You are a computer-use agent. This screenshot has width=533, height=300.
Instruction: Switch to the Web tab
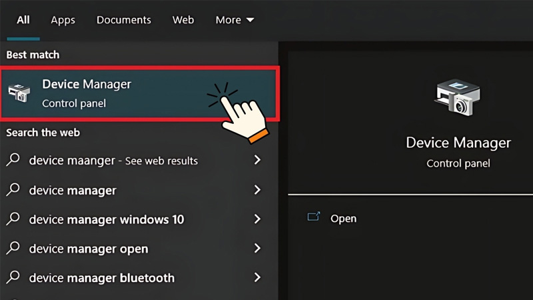pyautogui.click(x=183, y=20)
